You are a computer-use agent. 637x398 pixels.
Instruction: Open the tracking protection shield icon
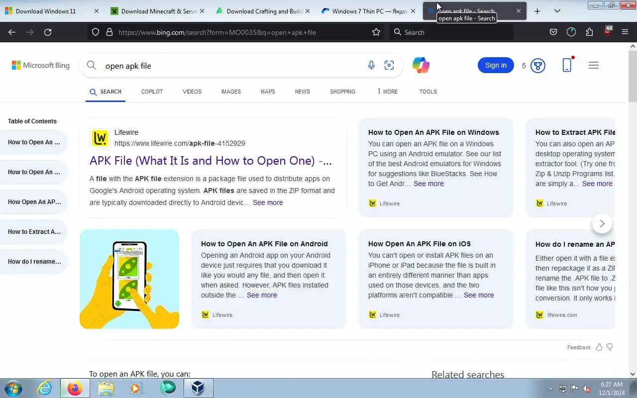(96, 32)
